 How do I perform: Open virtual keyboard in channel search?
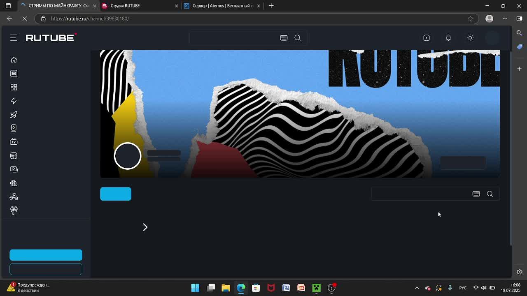476,194
